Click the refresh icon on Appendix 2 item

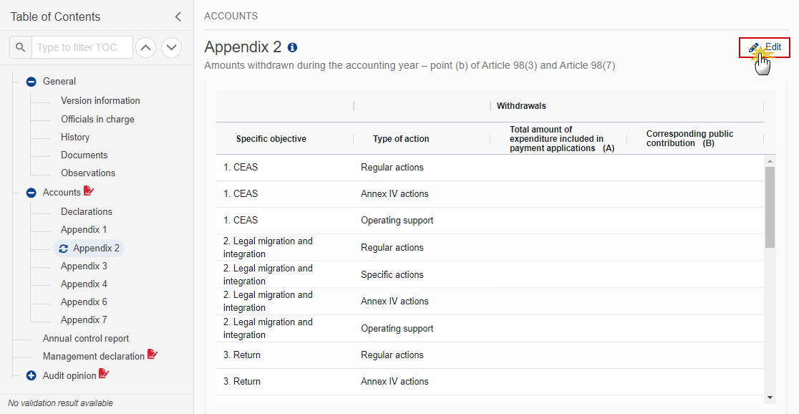pyautogui.click(x=64, y=249)
